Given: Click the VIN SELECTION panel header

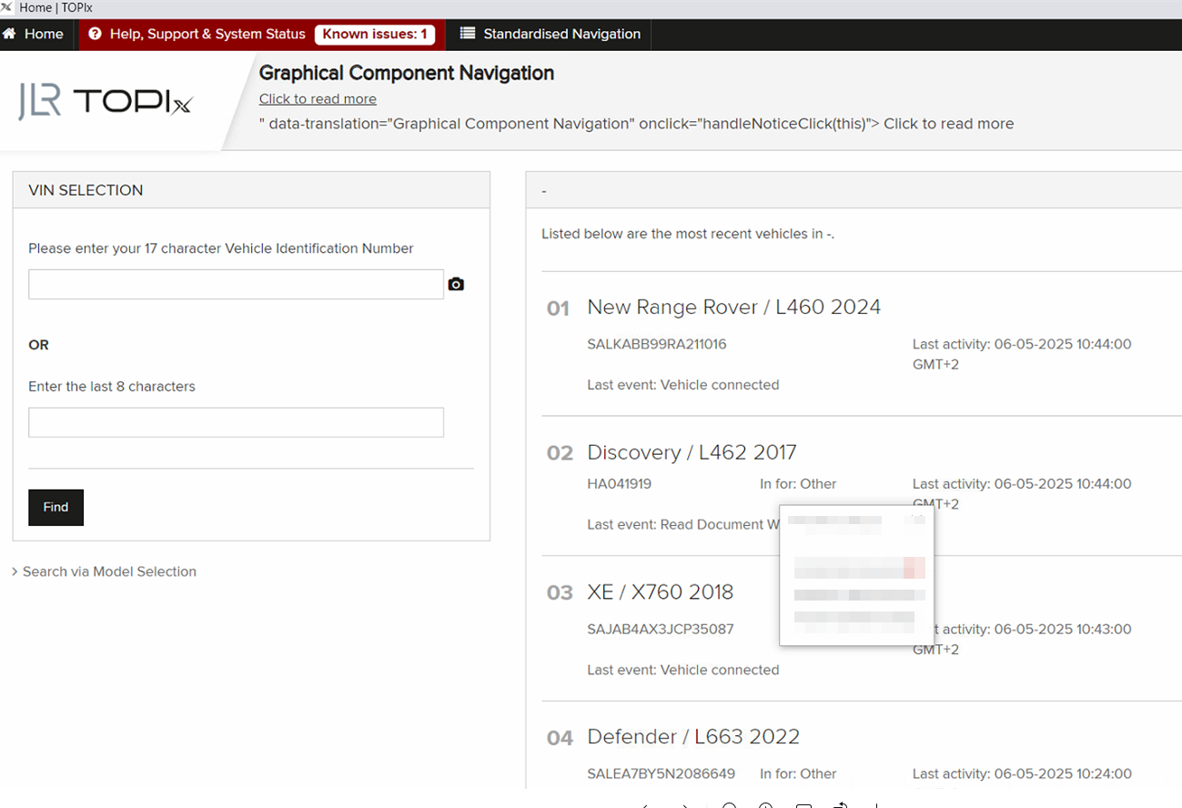Looking at the screenshot, I should tap(251, 190).
